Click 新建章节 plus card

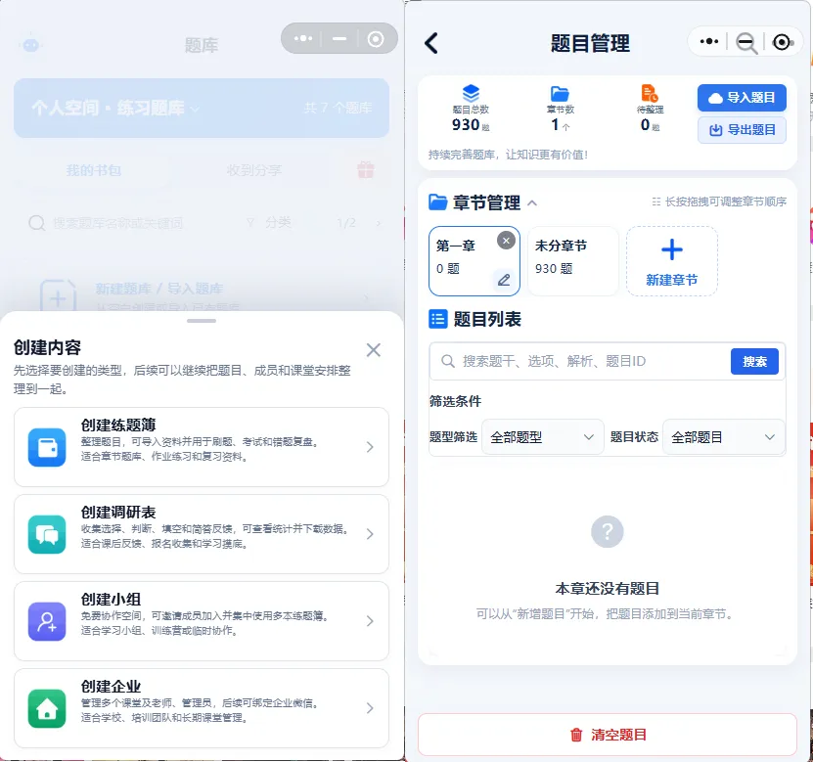click(672, 261)
